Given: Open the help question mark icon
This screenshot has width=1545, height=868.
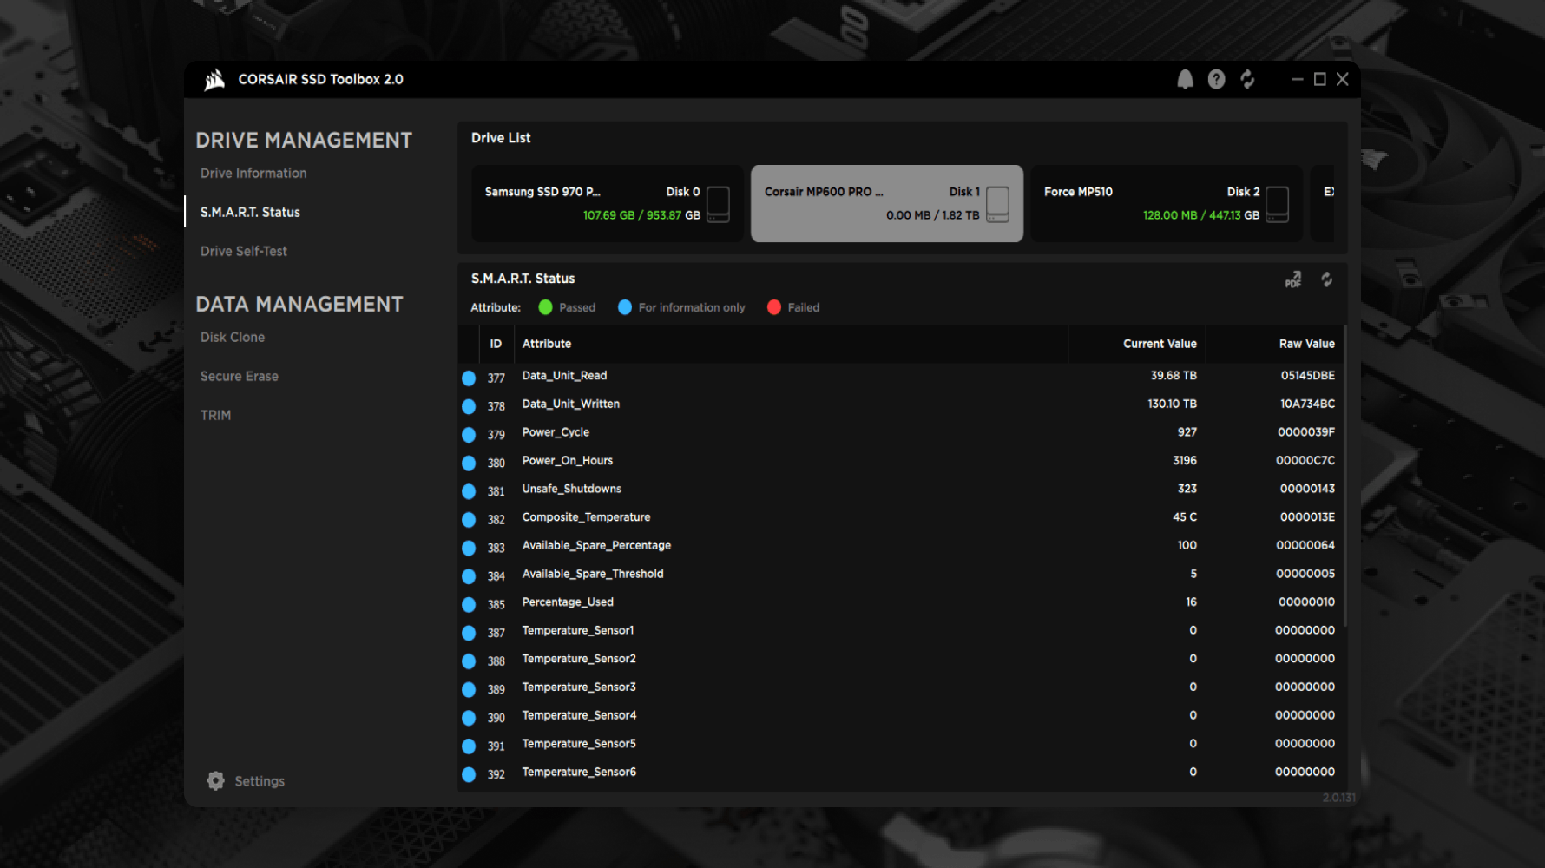Looking at the screenshot, I should (x=1216, y=79).
